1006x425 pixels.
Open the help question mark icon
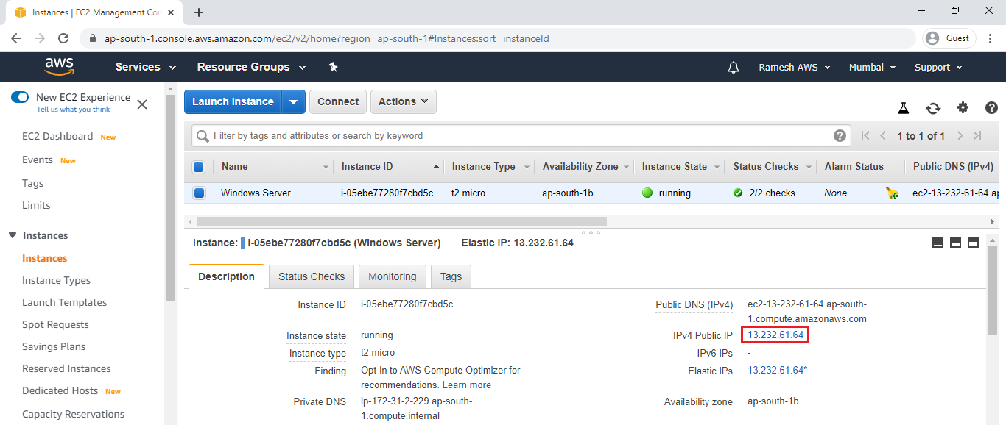pos(991,108)
